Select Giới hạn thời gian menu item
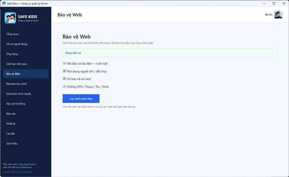This screenshot has height=177, width=289. click(26, 64)
